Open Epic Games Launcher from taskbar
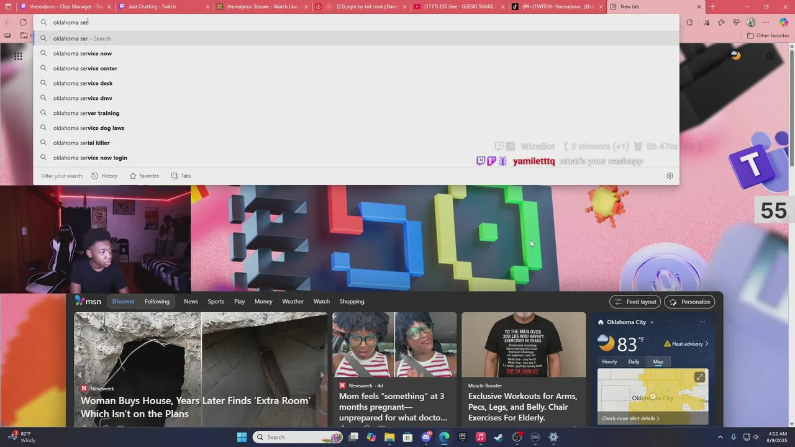 pos(462,437)
